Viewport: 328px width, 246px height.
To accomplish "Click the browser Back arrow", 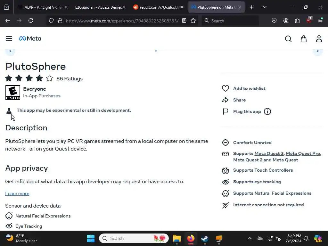I will (x=8, y=20).
